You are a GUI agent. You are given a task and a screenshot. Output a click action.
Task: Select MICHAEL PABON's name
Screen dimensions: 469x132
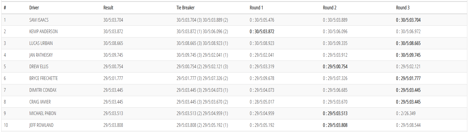click(43, 113)
